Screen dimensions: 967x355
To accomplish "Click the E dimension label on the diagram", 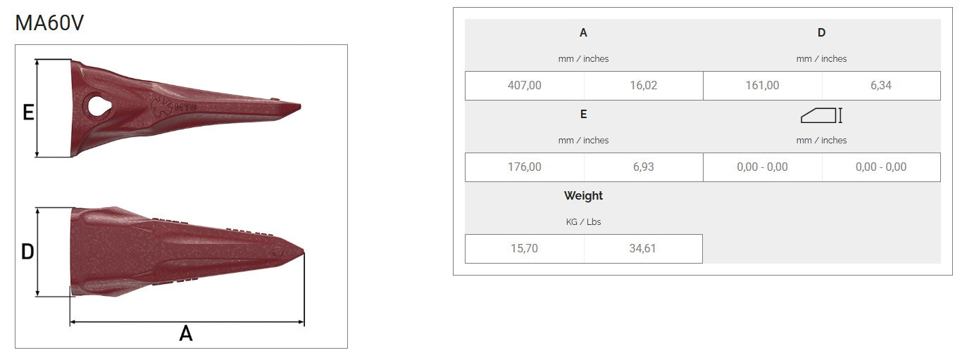I will pos(28,112).
